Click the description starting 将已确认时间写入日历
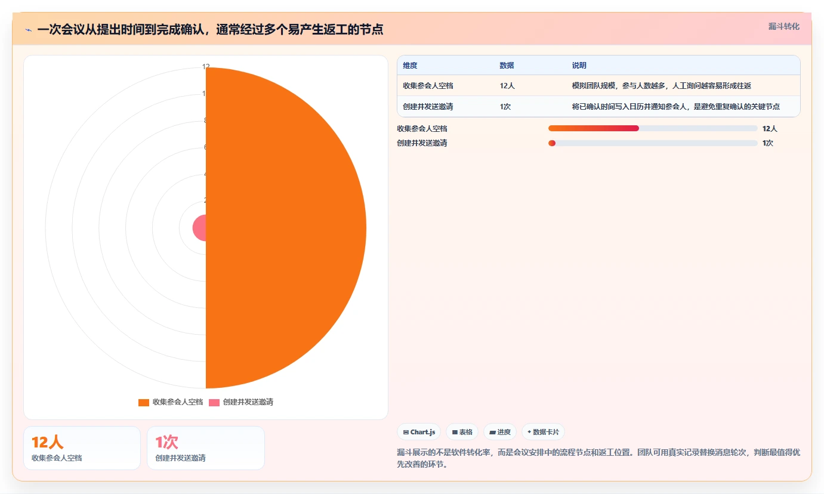The image size is (824, 494). click(x=675, y=107)
